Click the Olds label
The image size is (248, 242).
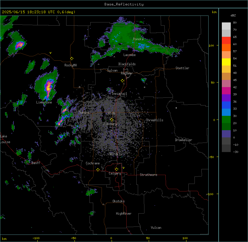(x=112, y=113)
